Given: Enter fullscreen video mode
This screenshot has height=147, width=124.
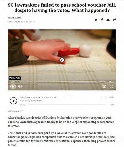Looking at the screenshot, I should [111, 86].
